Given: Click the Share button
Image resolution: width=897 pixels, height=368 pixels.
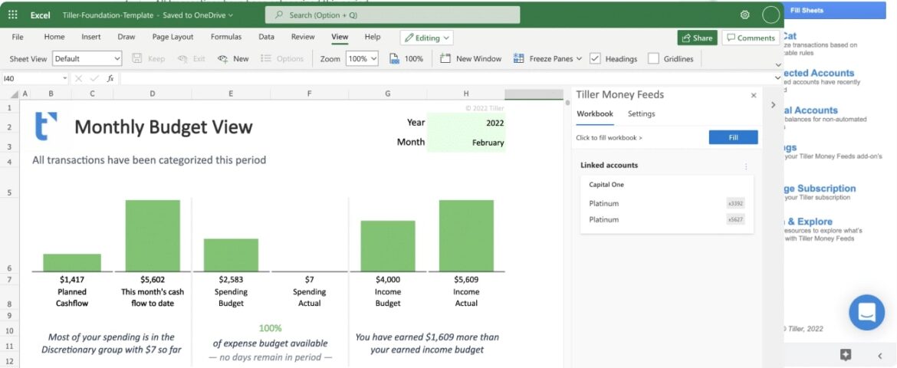Looking at the screenshot, I should click(x=698, y=38).
